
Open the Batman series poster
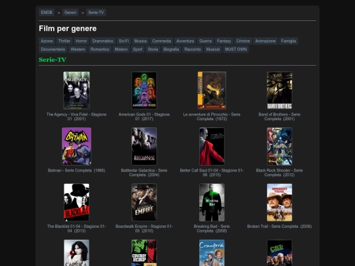pos(76,146)
